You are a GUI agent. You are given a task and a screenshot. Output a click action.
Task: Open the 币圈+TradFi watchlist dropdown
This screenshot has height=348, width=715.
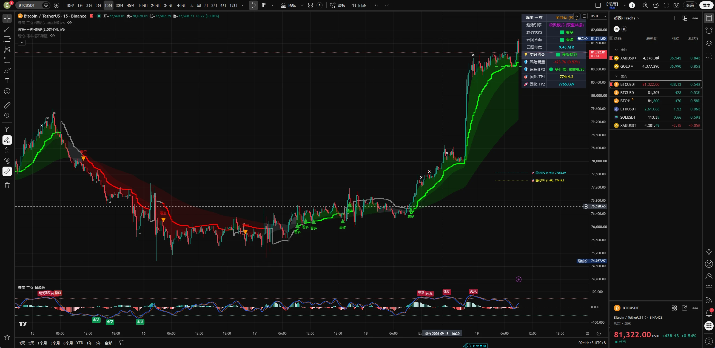coord(627,18)
